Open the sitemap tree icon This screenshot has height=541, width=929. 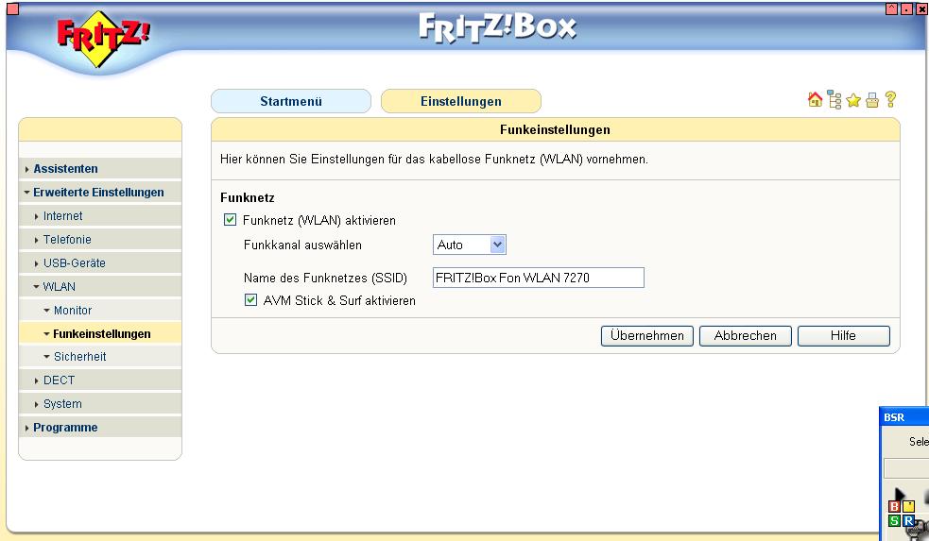[x=834, y=100]
